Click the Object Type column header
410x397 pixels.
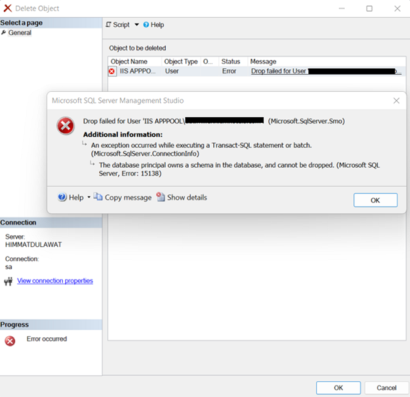click(x=181, y=61)
